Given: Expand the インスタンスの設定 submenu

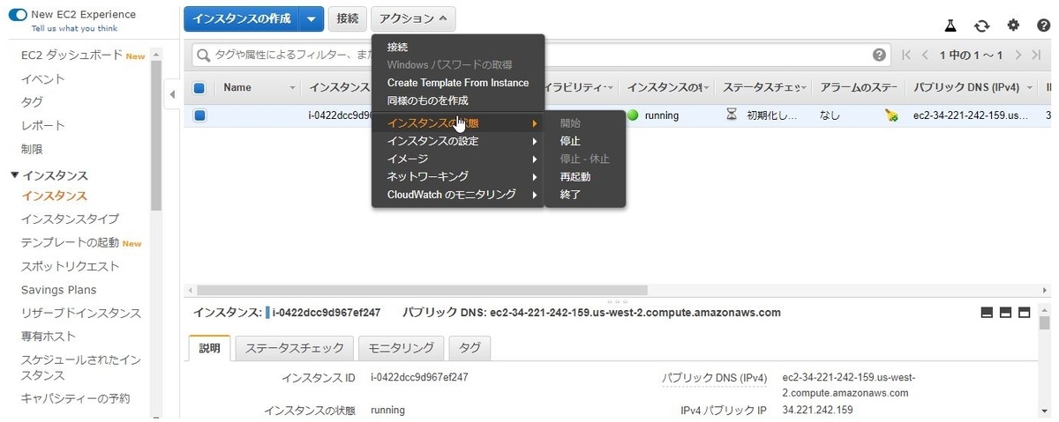Looking at the screenshot, I should [x=457, y=141].
